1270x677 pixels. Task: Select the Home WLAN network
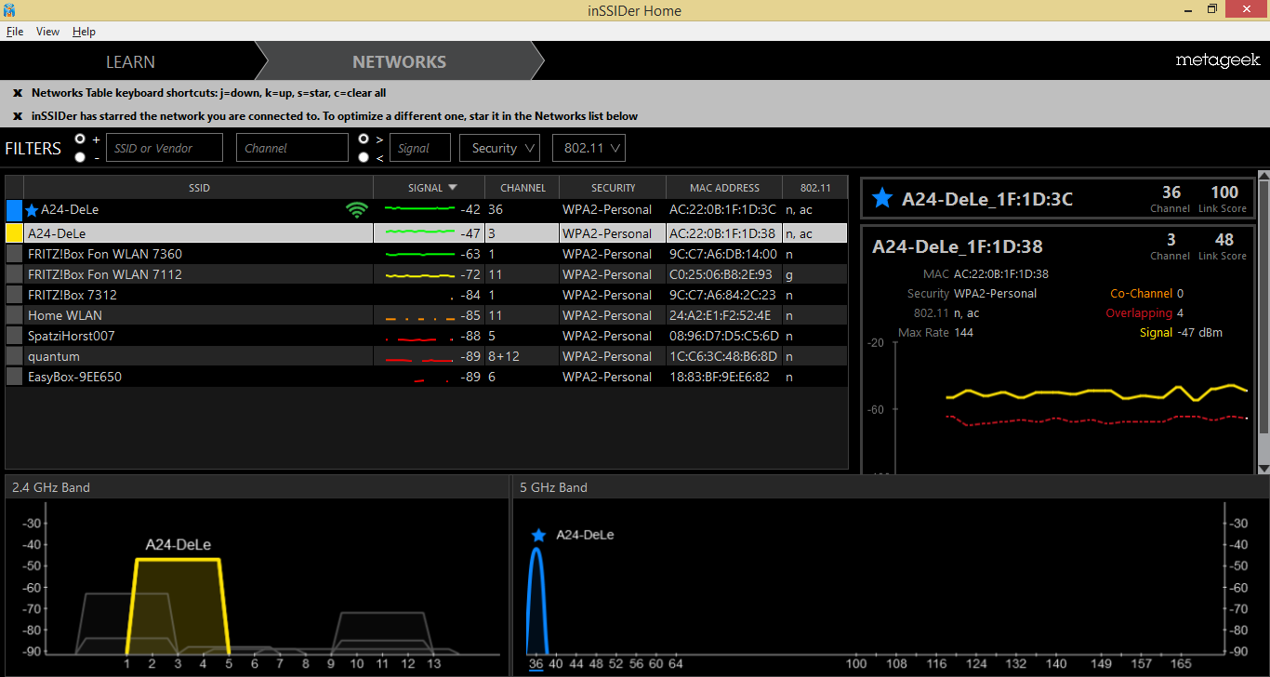point(427,315)
